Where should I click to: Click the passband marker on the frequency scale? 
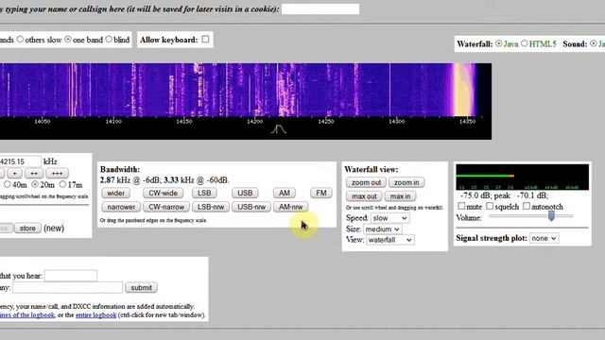tap(279, 129)
